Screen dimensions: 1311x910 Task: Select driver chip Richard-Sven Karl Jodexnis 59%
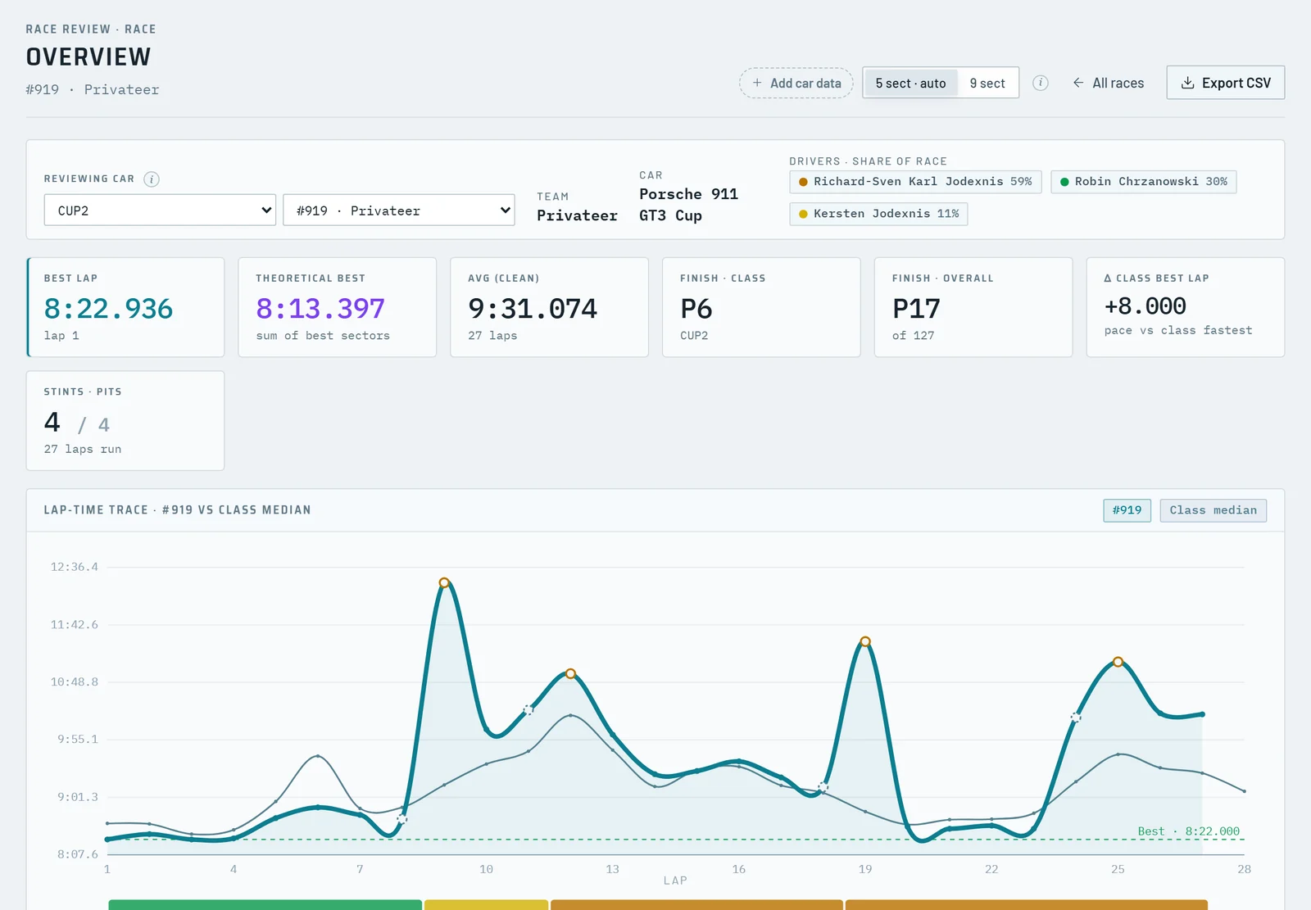[915, 182]
